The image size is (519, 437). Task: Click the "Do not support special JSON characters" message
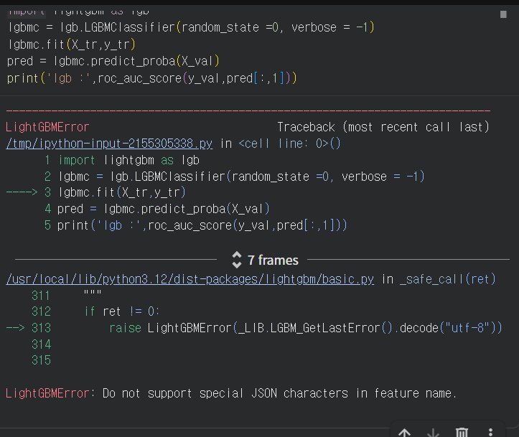[279, 393]
